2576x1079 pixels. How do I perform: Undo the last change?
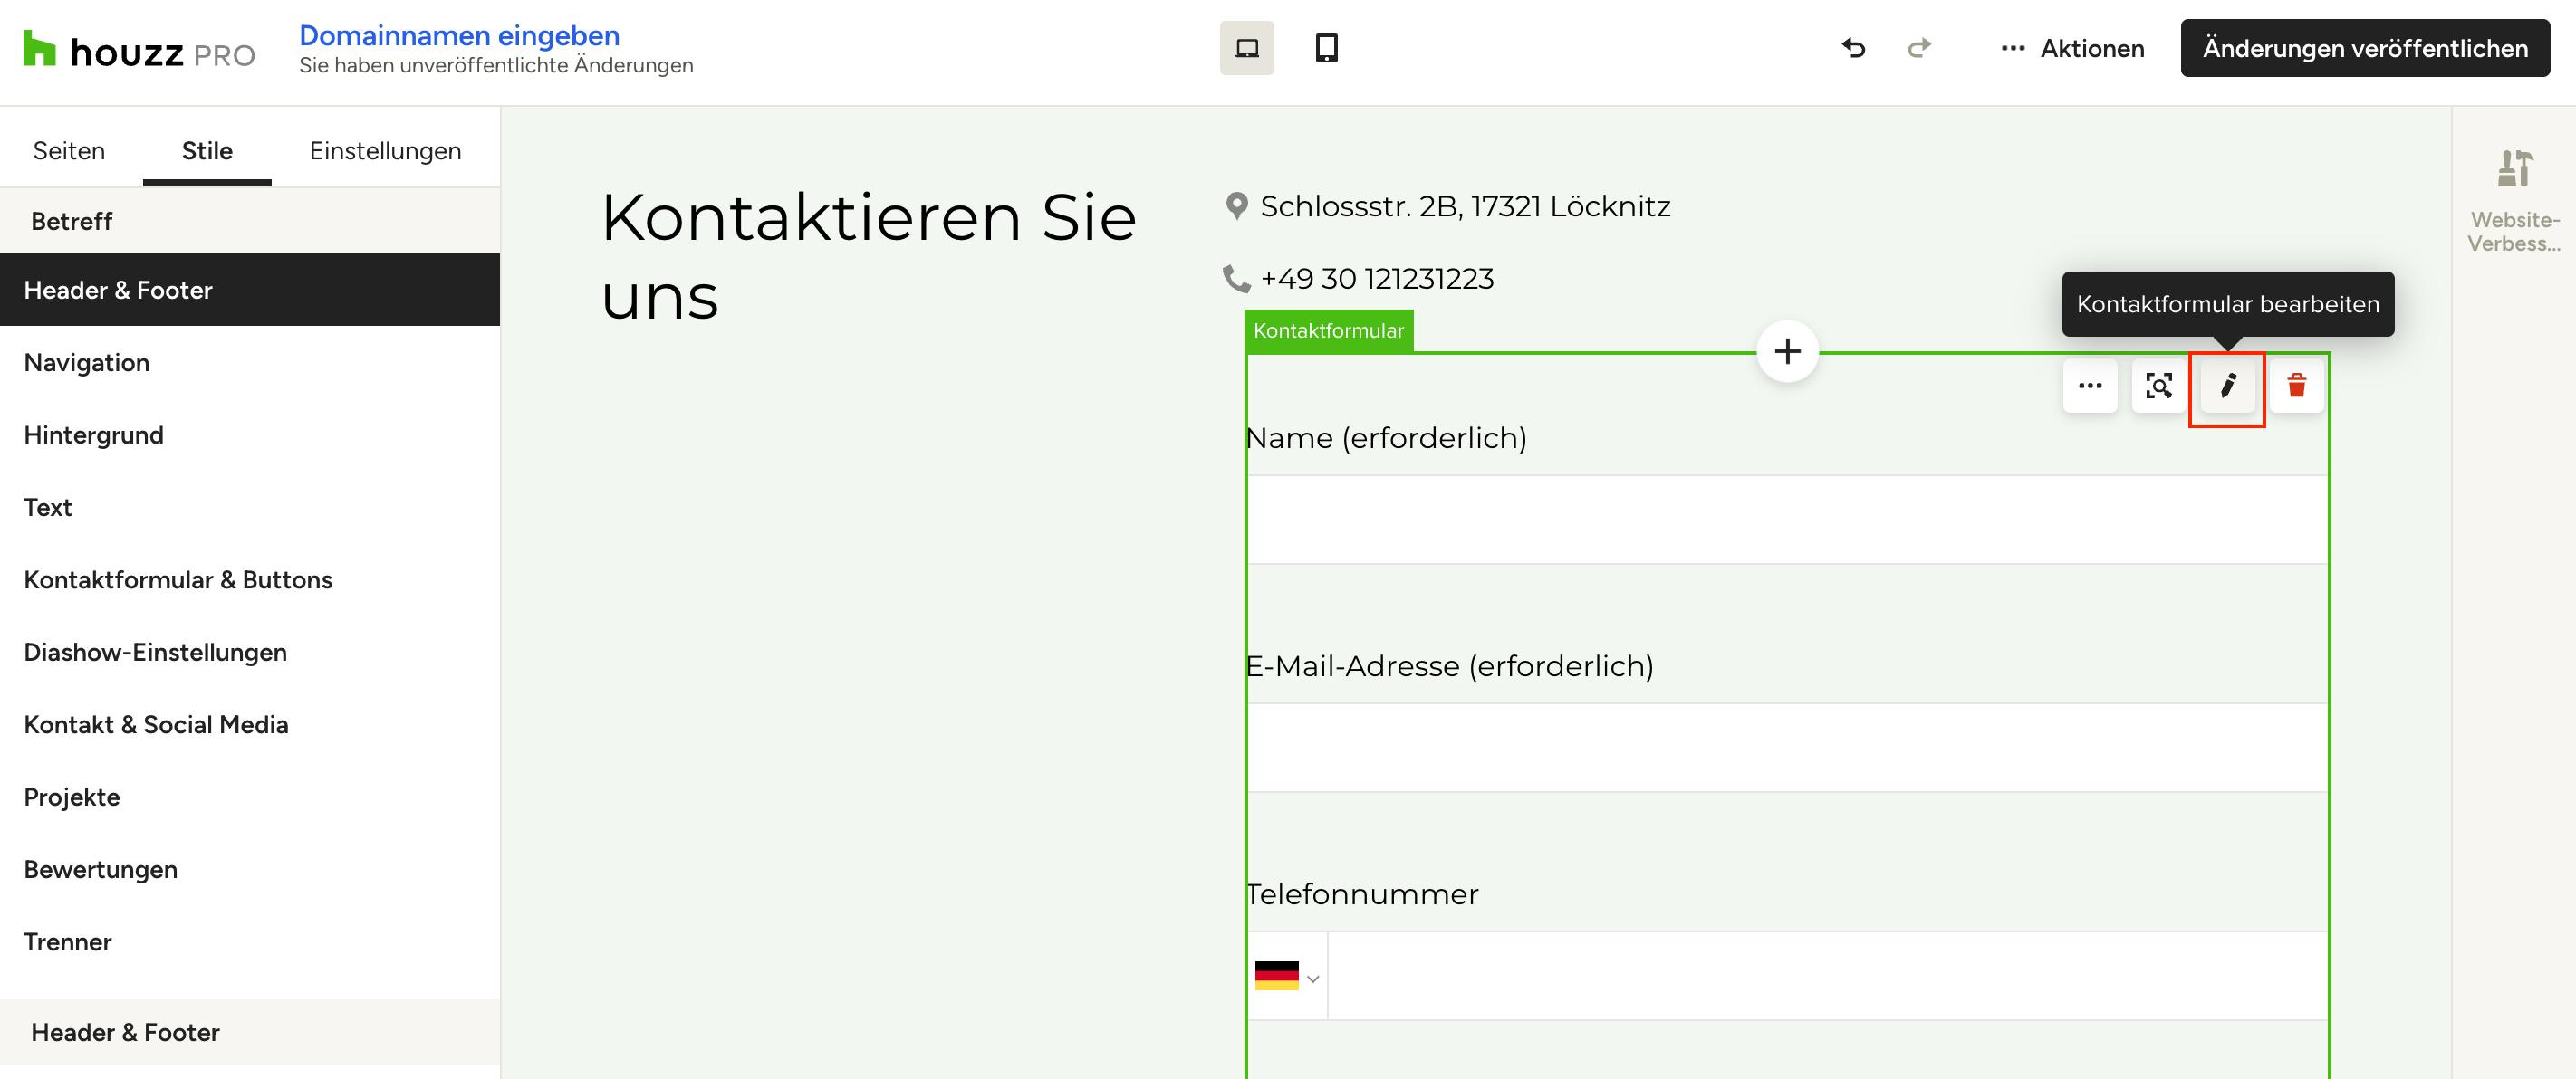(x=1853, y=48)
